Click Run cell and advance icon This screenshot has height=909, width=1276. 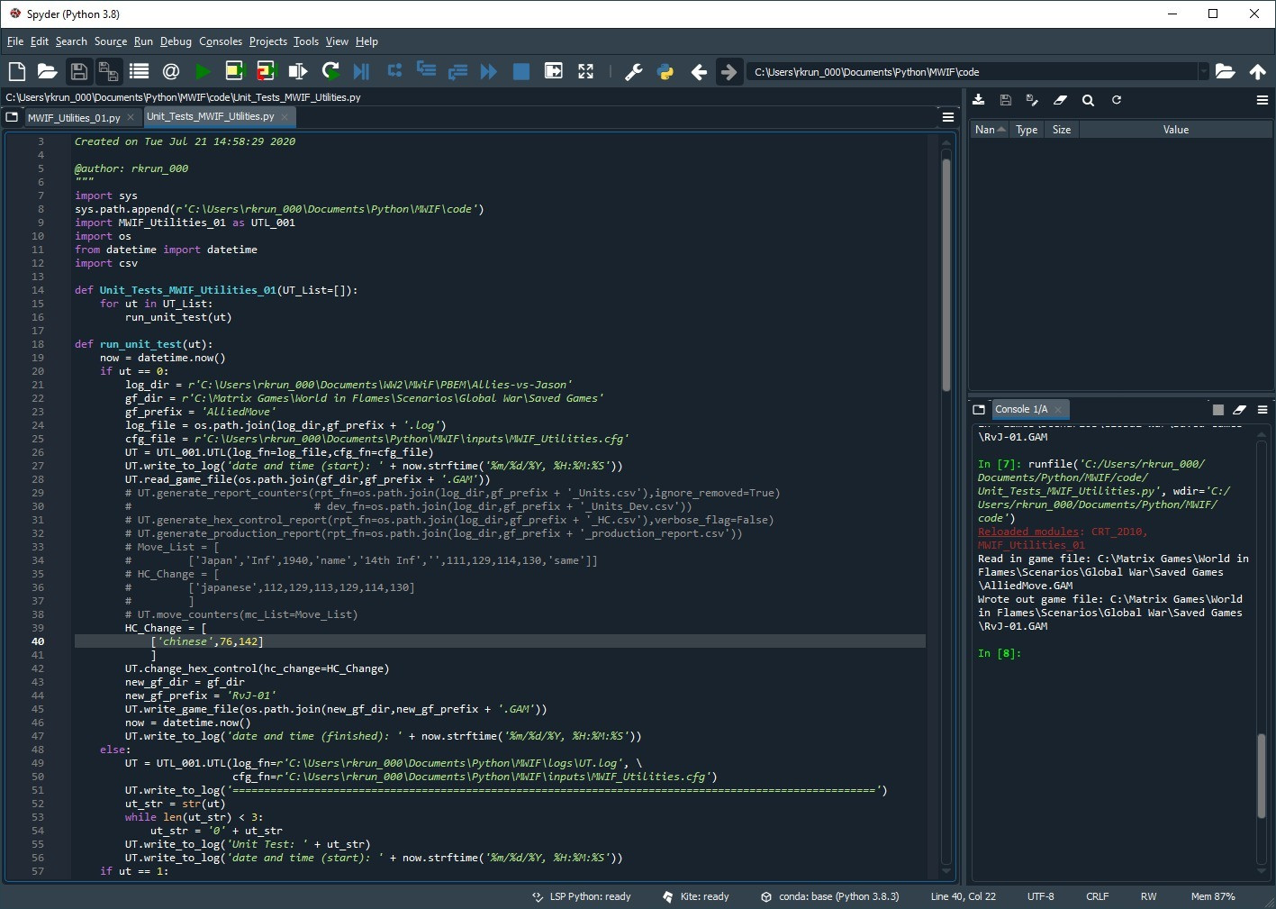pyautogui.click(x=266, y=71)
